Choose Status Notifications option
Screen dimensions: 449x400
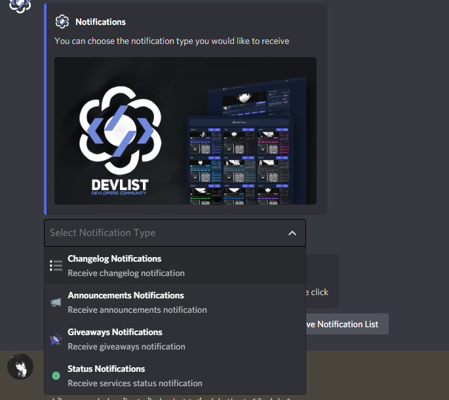[175, 376]
